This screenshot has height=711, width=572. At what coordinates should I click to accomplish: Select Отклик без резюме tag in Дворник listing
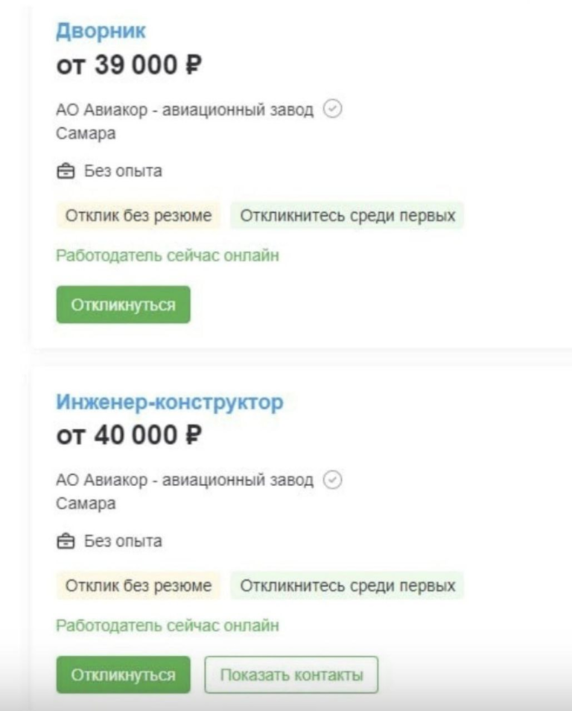click(139, 215)
